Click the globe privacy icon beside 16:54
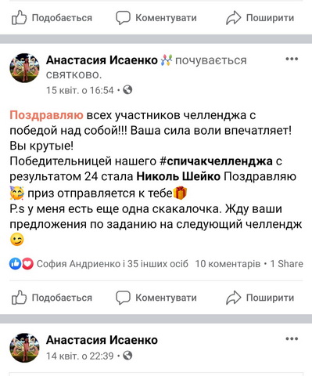 pyautogui.click(x=127, y=90)
